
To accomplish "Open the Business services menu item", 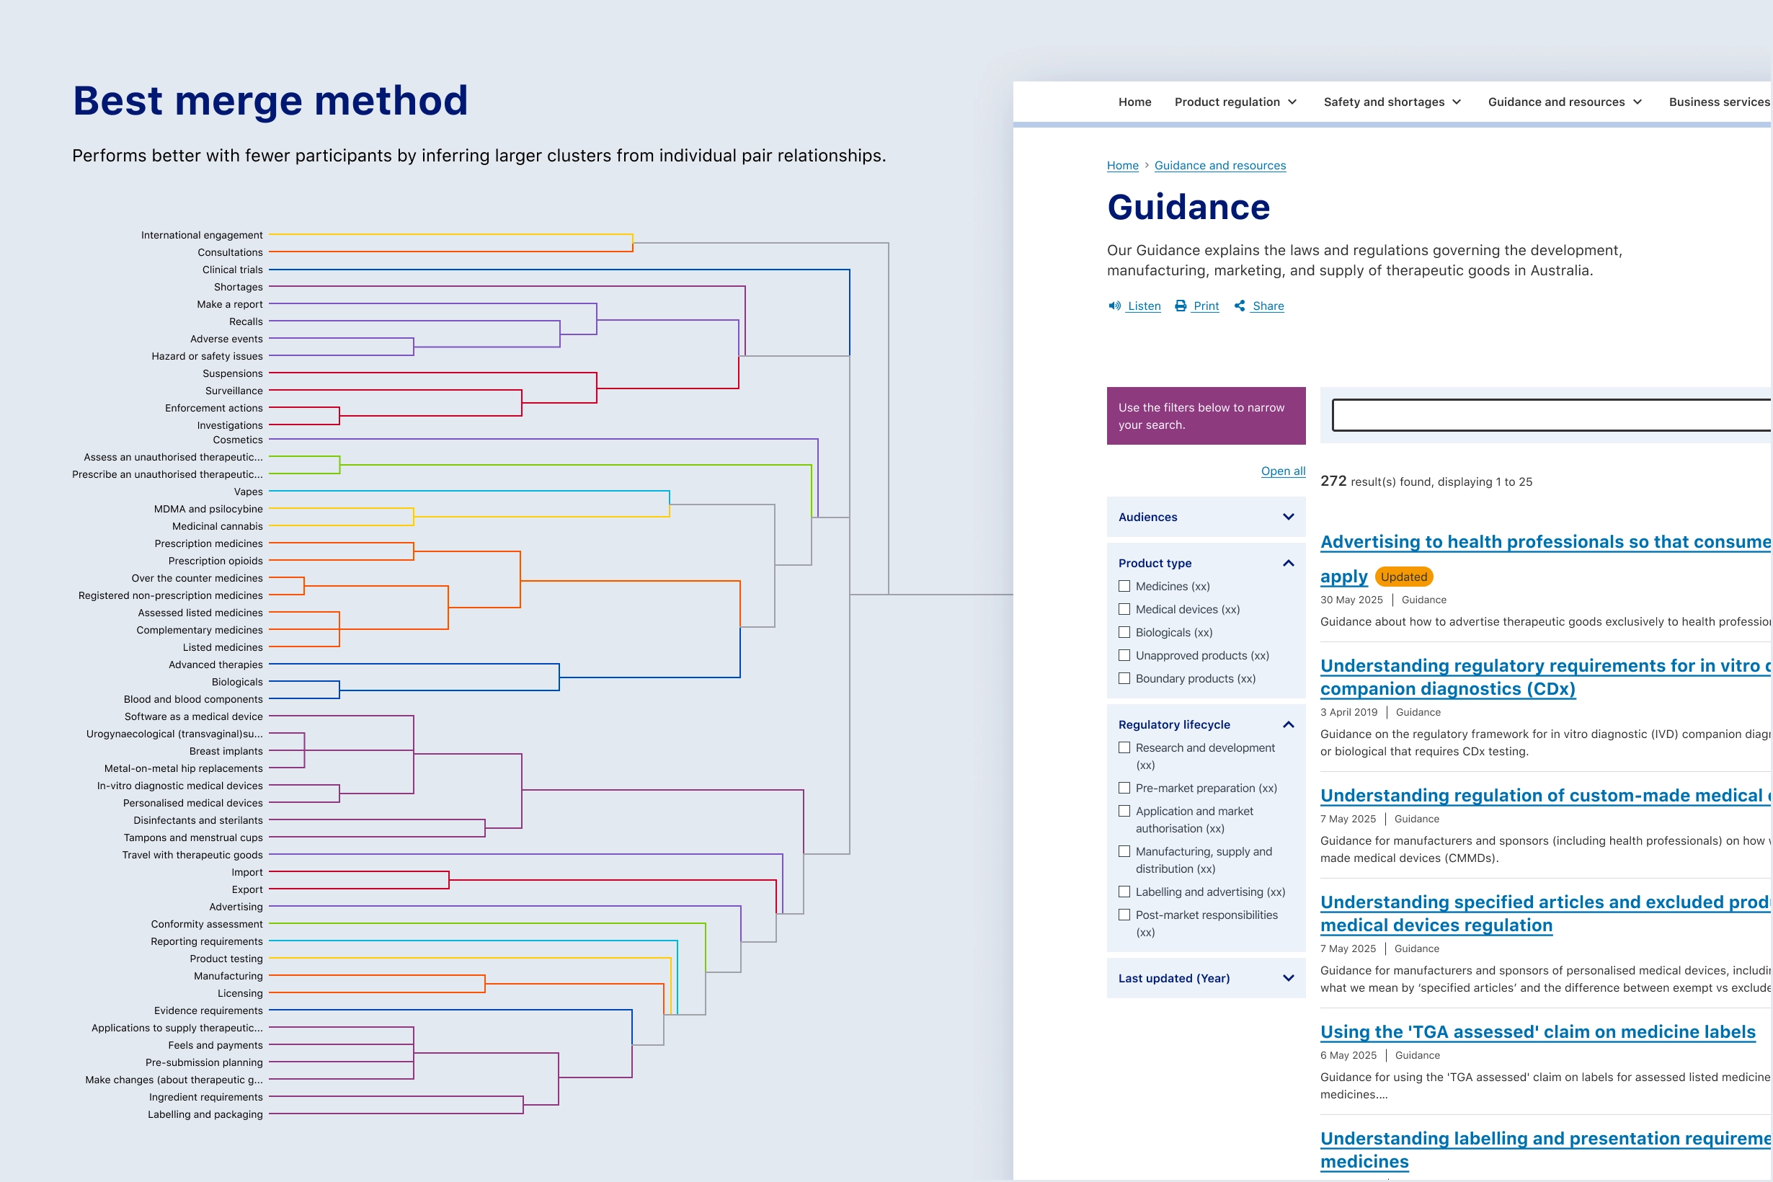I will (1719, 102).
